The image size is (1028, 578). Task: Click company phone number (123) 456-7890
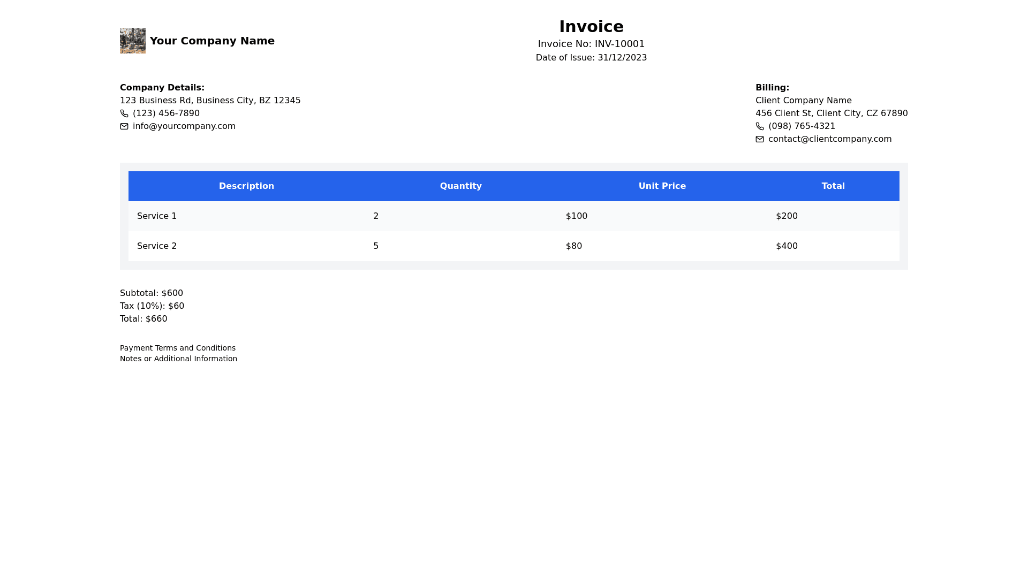tap(166, 113)
